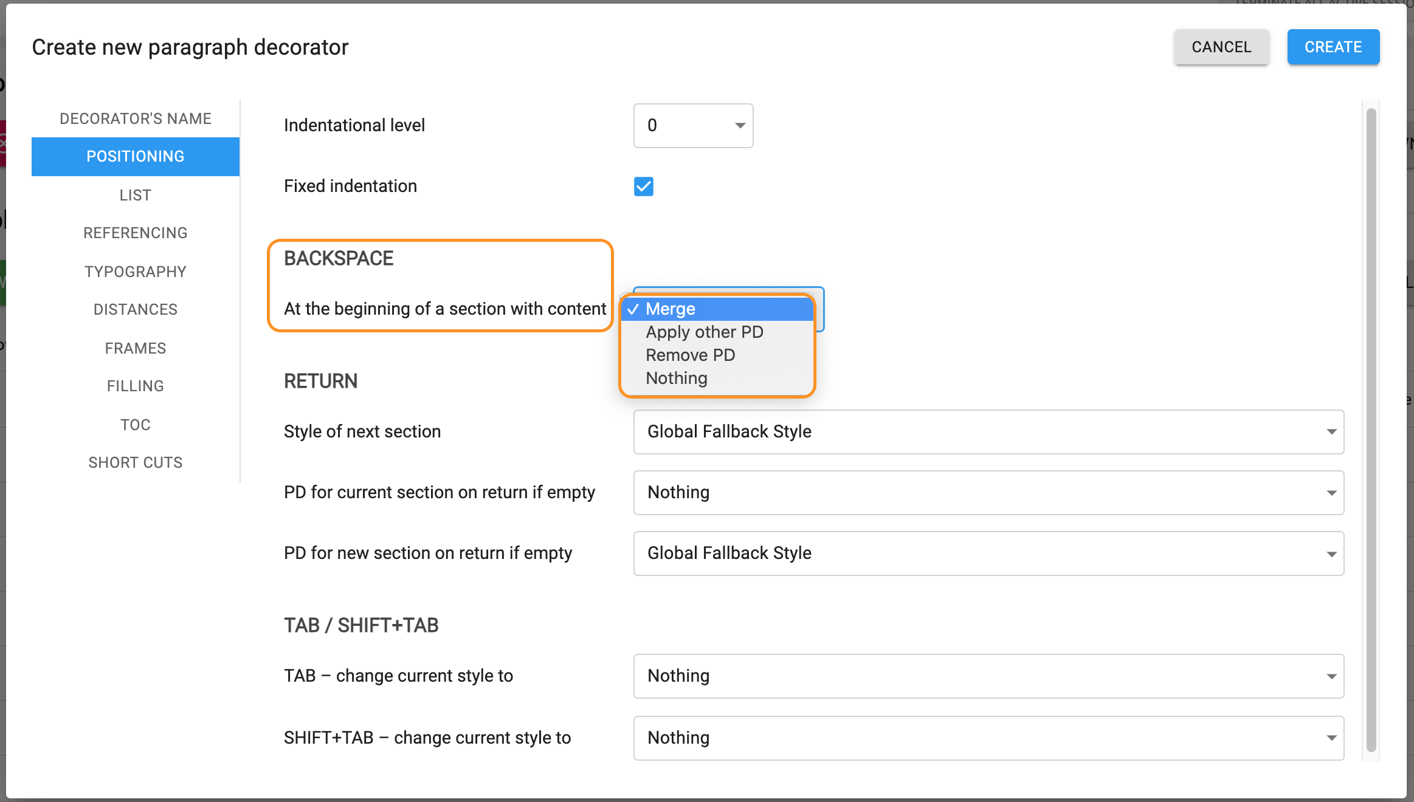Open the DECORATOR'S NAME tab
Image resolution: width=1414 pixels, height=802 pixels.
136,118
